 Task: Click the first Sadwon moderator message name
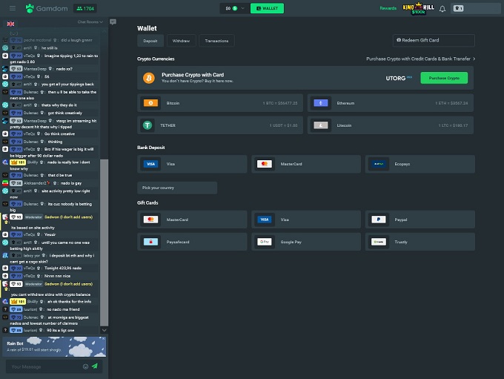pyautogui.click(x=68, y=217)
